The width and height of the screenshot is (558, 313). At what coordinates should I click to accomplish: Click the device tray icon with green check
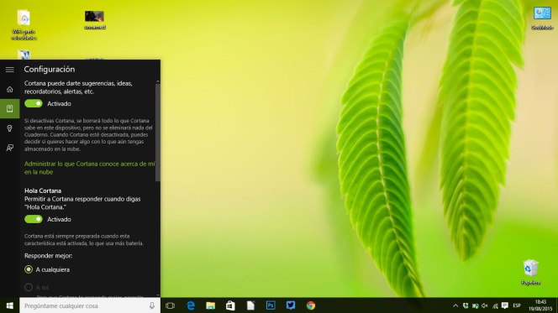pyautogui.click(x=475, y=305)
